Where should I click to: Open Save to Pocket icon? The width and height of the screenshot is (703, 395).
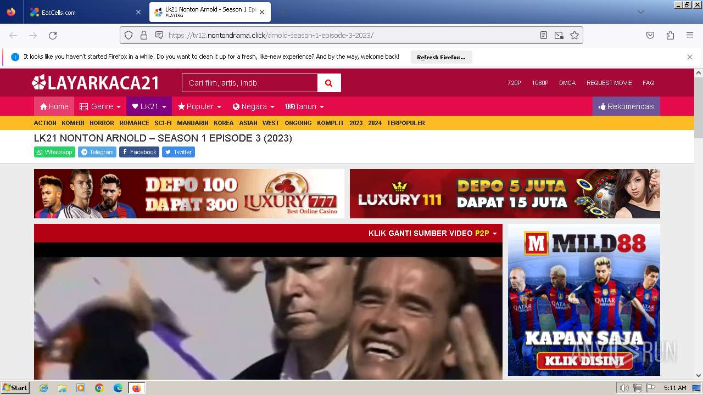pos(650,35)
